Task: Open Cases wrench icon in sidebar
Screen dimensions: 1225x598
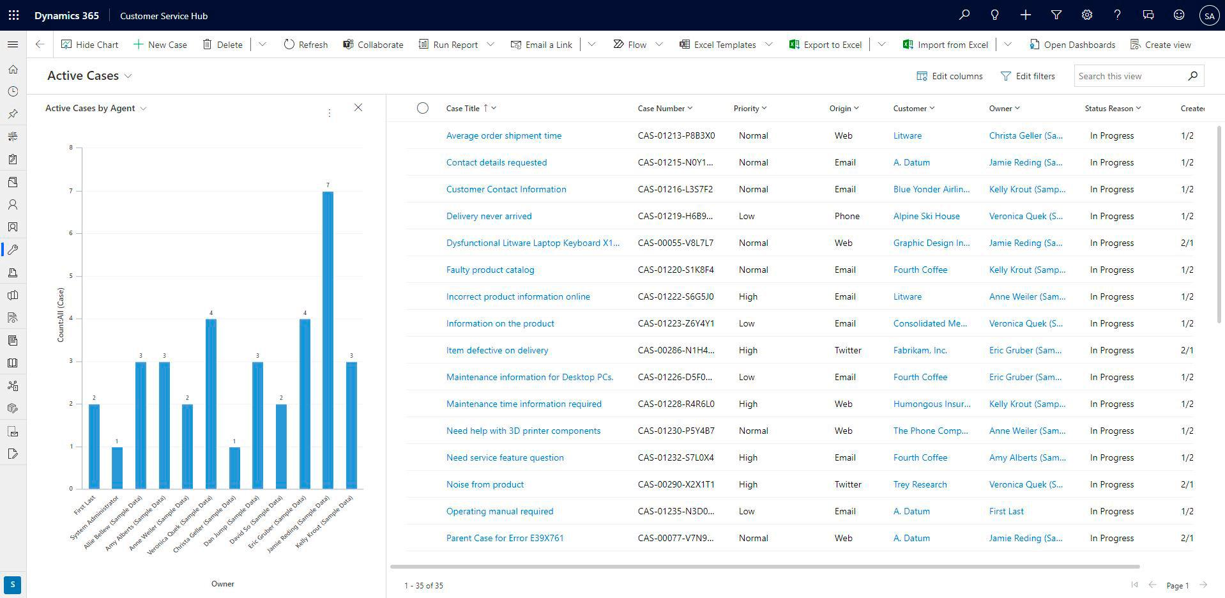Action: [13, 250]
